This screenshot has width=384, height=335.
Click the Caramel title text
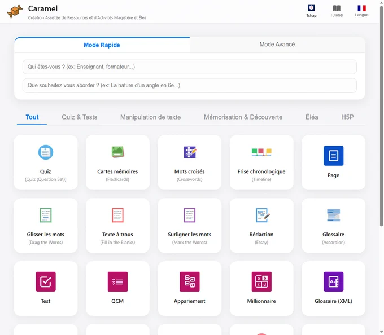click(x=43, y=8)
